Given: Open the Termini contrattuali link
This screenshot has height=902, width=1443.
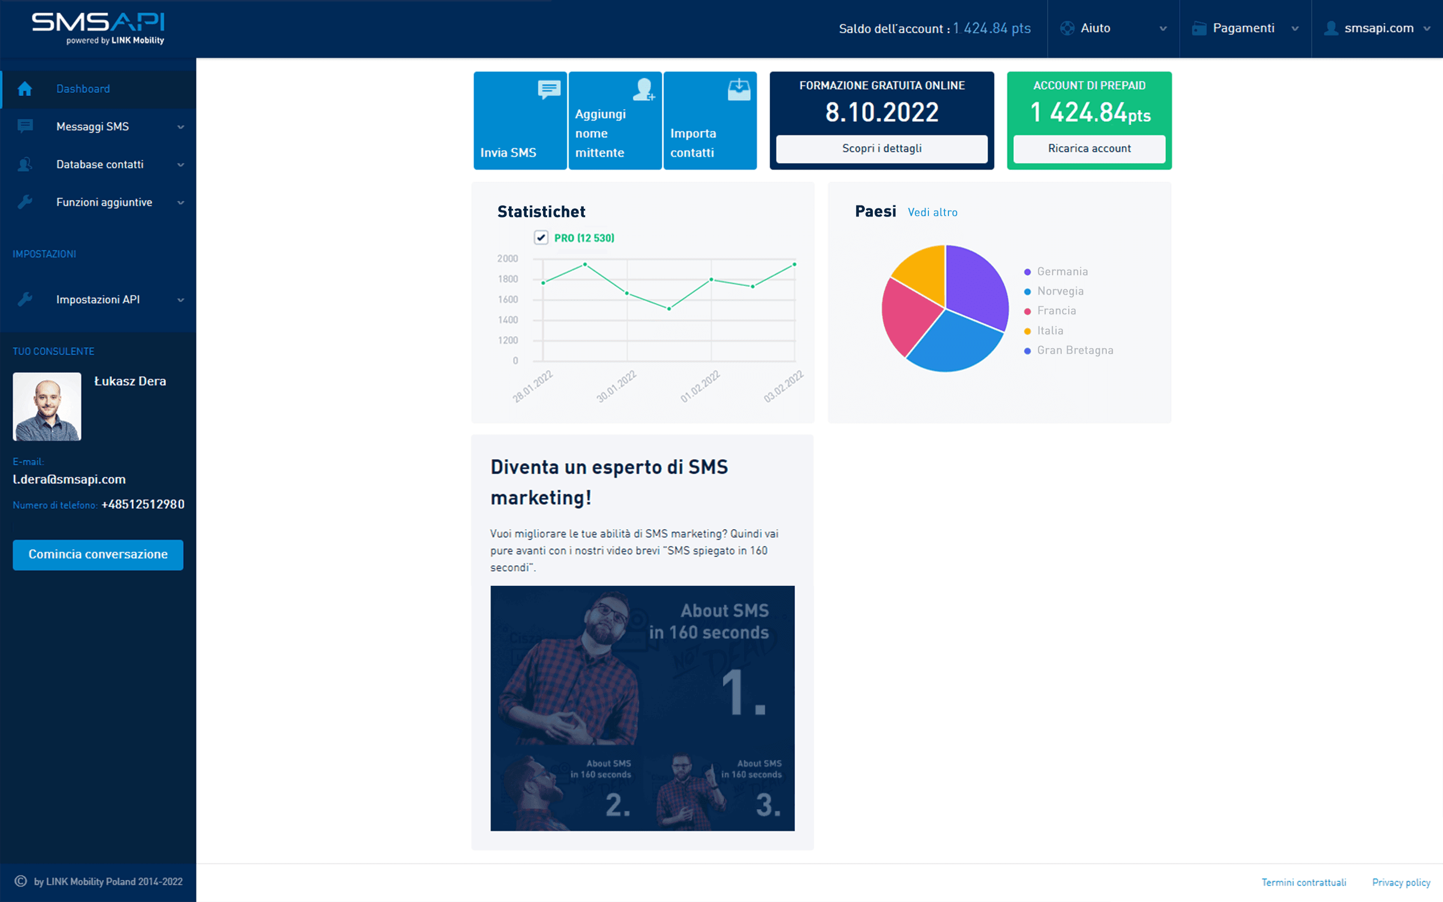Looking at the screenshot, I should [1304, 882].
